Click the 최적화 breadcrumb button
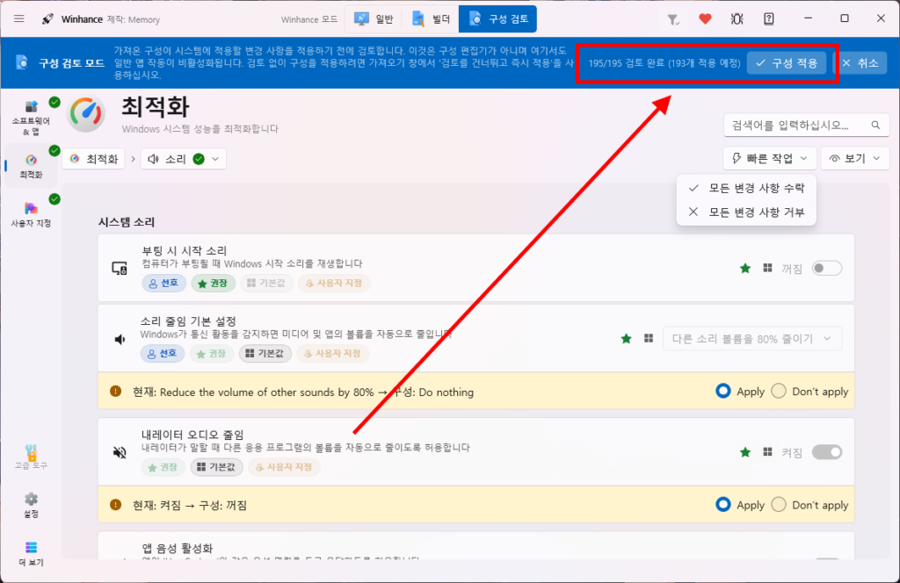 point(93,159)
